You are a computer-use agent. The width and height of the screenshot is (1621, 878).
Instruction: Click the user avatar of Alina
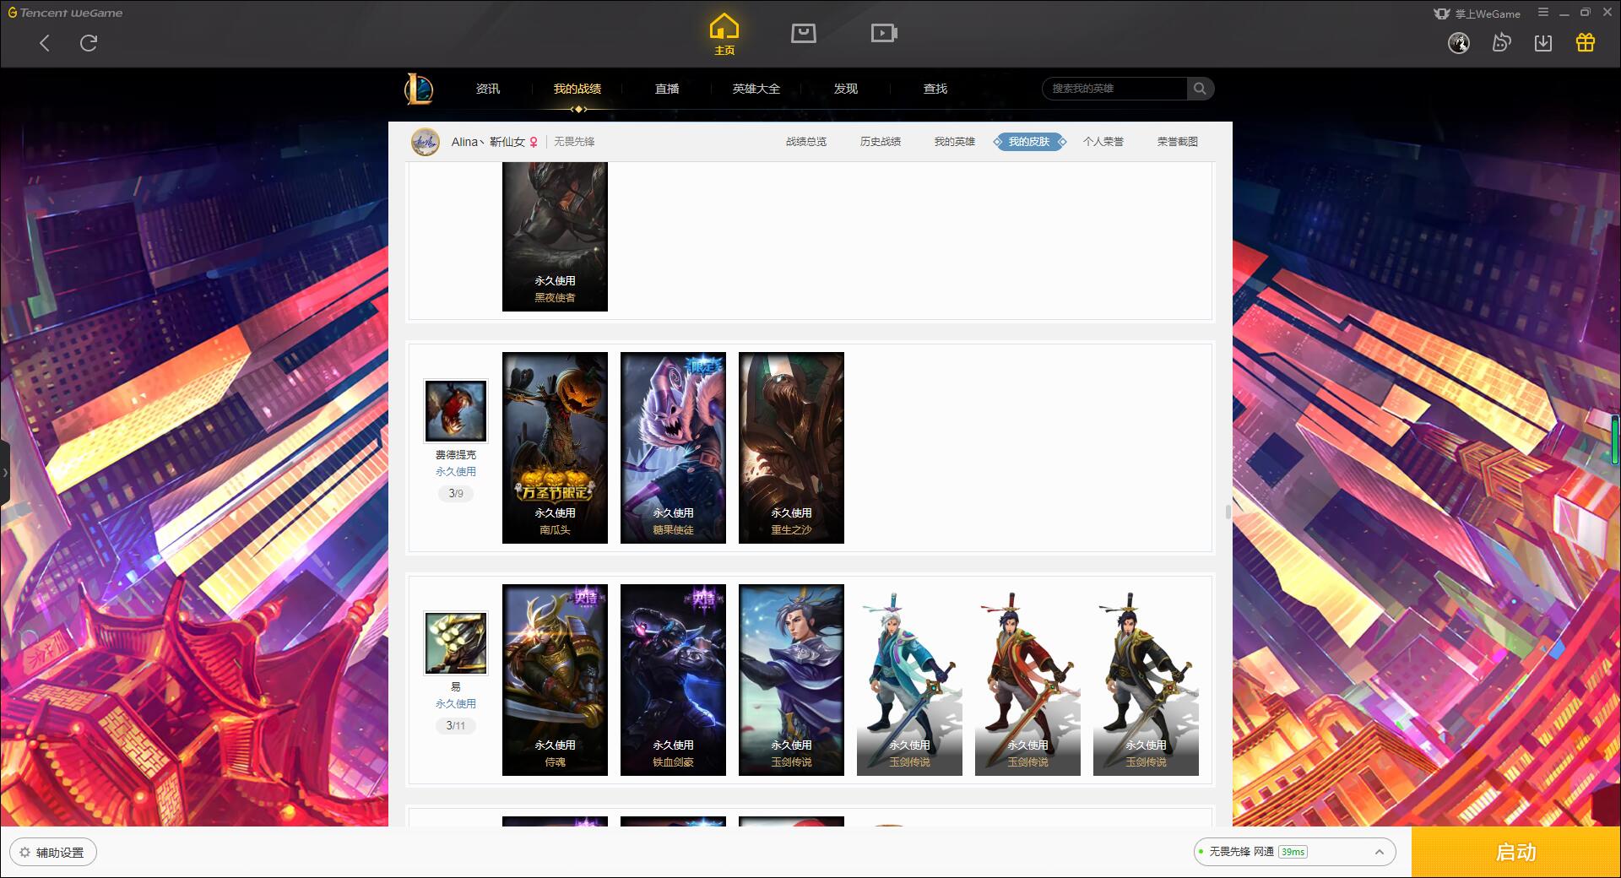tap(425, 142)
